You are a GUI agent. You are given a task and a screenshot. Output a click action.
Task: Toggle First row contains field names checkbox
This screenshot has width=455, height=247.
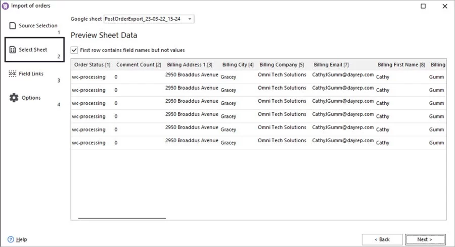point(75,50)
